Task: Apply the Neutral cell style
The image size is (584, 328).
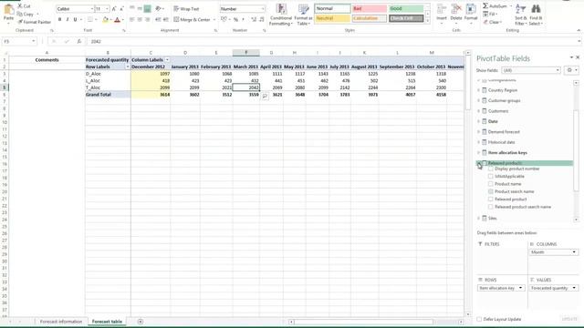Action: click(x=332, y=18)
